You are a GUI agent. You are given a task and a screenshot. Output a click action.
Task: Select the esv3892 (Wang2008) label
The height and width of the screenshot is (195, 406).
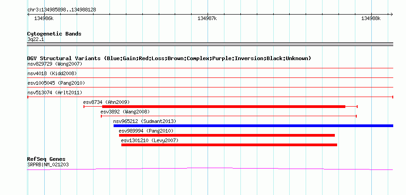pyautogui.click(x=125, y=112)
